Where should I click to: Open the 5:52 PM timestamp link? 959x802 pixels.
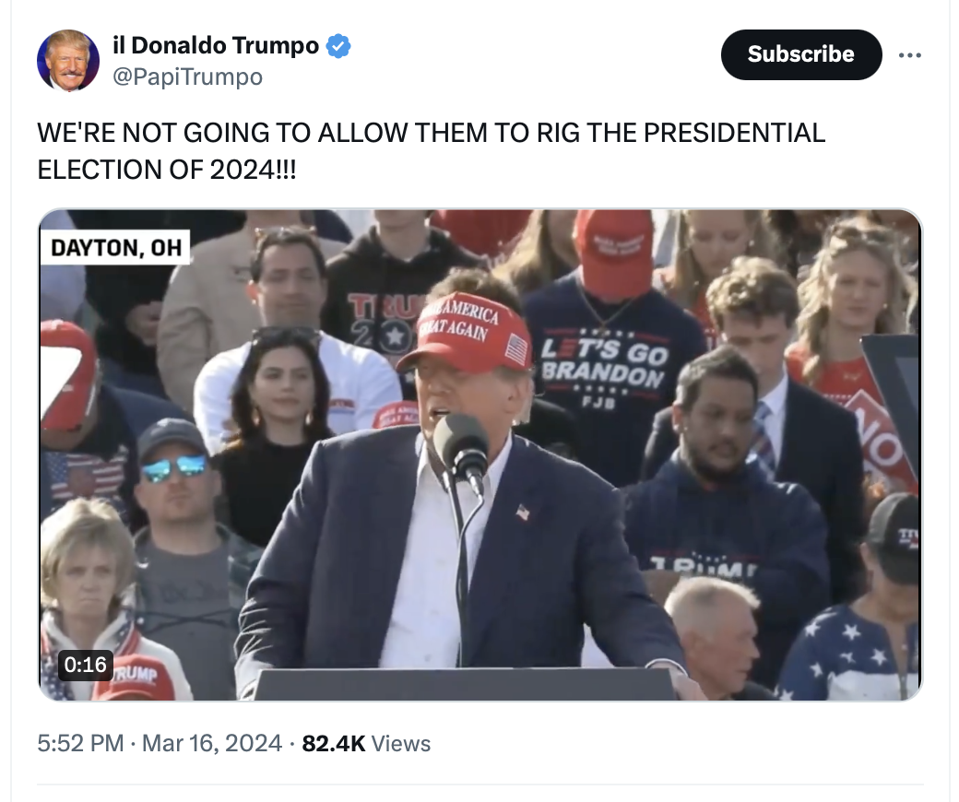coord(80,743)
